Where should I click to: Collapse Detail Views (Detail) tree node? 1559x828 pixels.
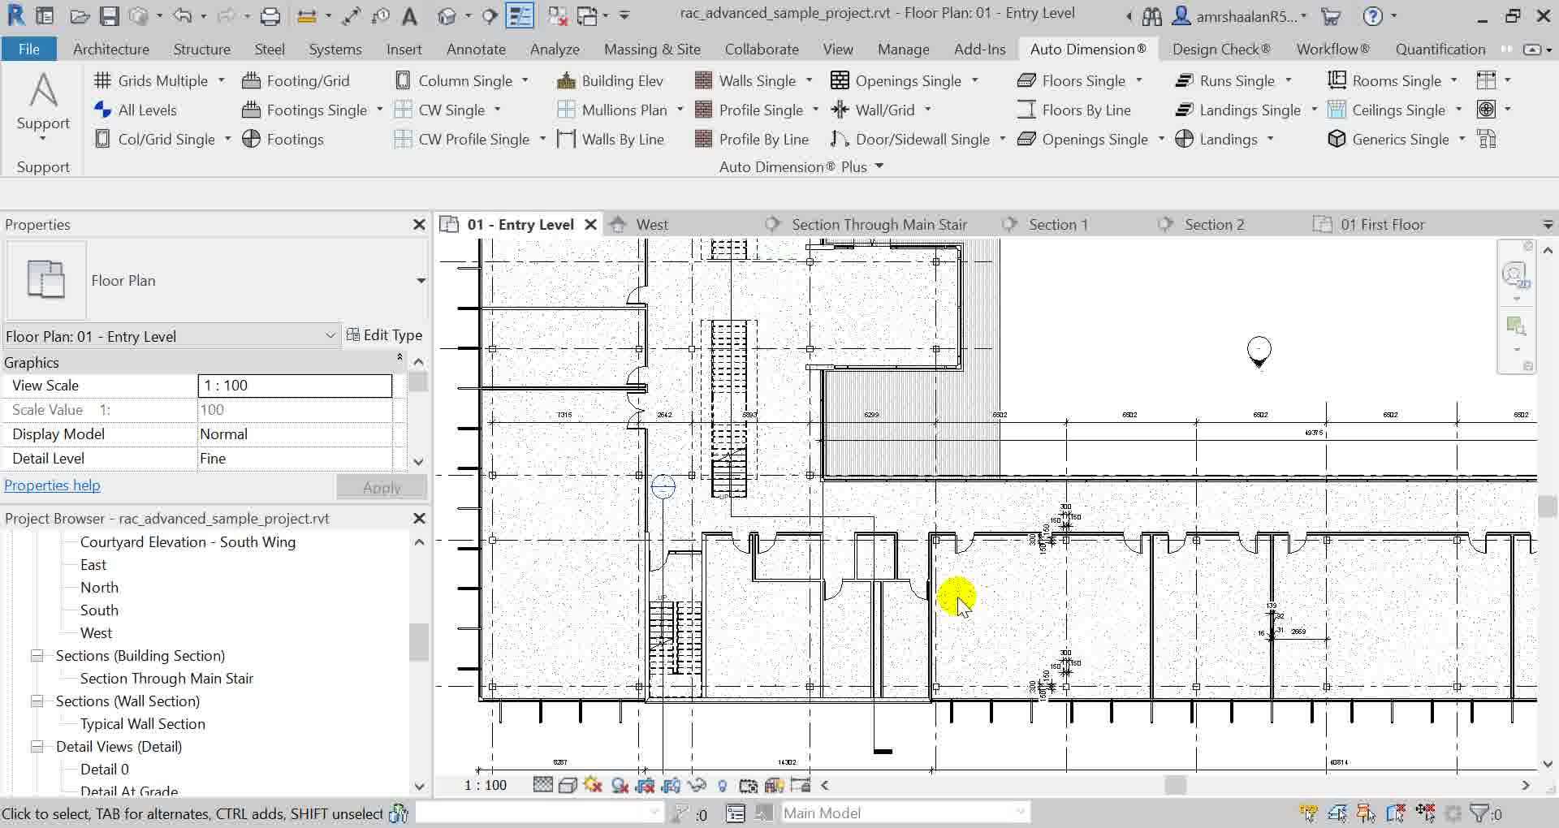[37, 746]
